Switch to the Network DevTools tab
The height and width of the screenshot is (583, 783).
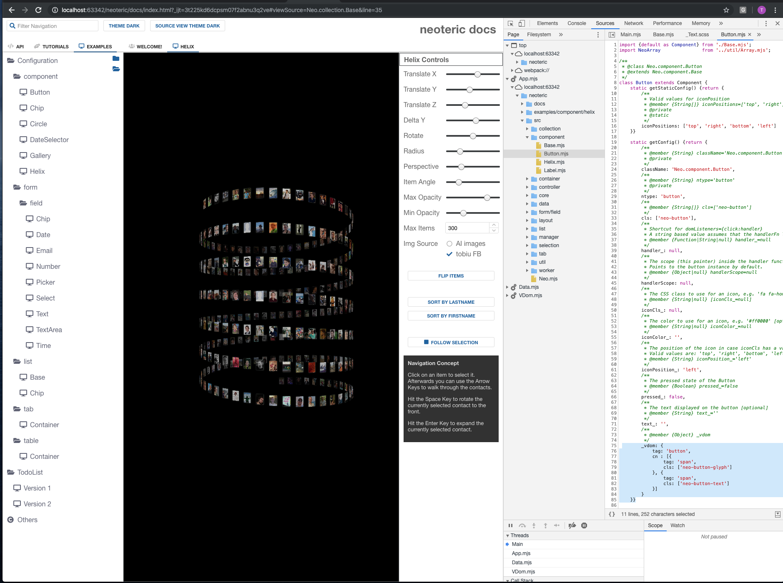coord(633,23)
